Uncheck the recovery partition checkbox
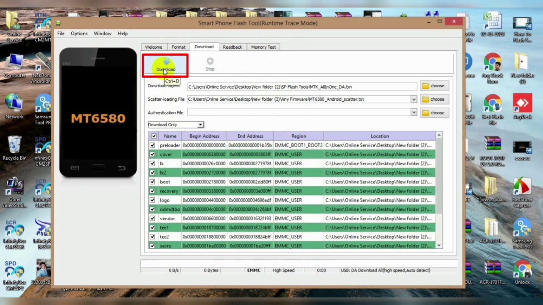The image size is (543, 305). [x=152, y=191]
